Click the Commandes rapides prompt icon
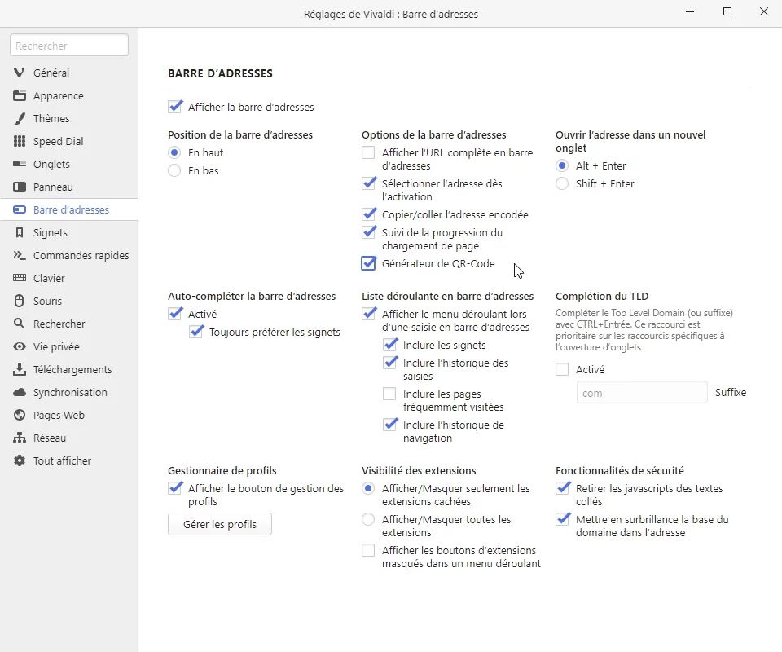Screen dimensions: 782x652 point(20,255)
